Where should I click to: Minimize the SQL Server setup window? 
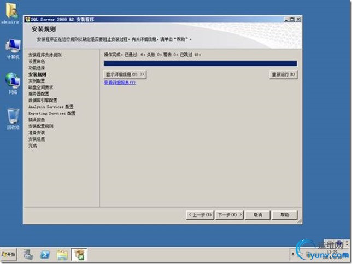286,19
